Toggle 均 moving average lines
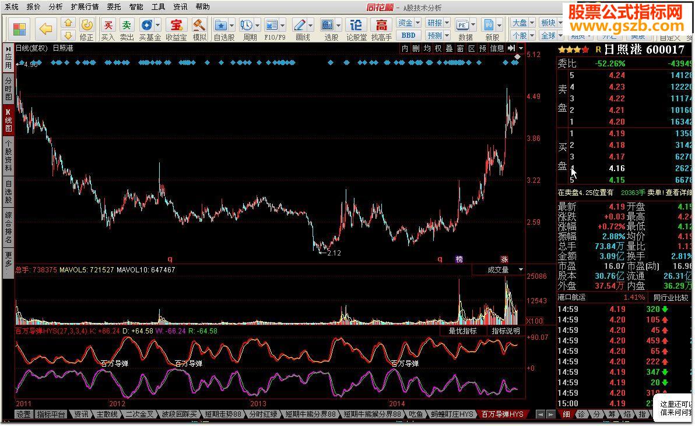The height and width of the screenshot is (426, 695). pyautogui.click(x=427, y=48)
